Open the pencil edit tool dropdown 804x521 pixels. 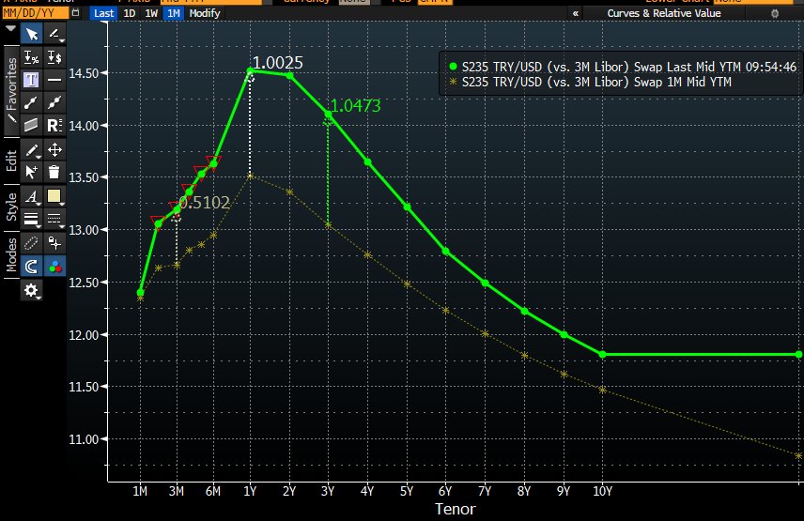31,149
